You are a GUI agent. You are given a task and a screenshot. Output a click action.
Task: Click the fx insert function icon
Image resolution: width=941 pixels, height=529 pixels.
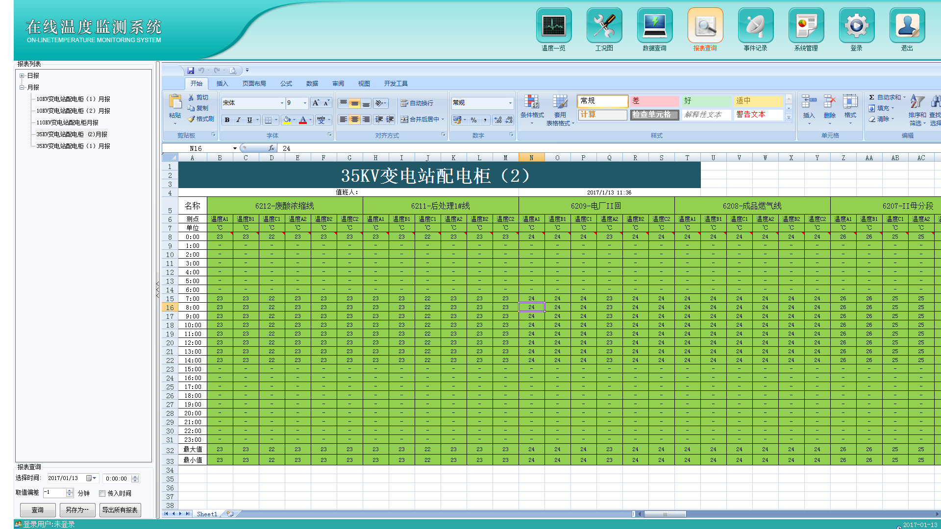pos(271,148)
